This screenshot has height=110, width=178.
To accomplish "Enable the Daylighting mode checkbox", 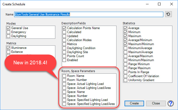I will coord(9,36).
